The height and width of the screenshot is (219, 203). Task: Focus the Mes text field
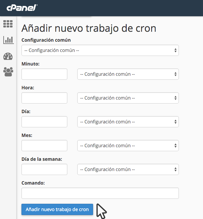coord(44,146)
